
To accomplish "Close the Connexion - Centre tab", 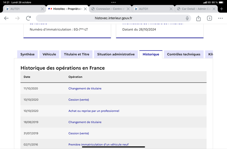I will pos(128,9).
